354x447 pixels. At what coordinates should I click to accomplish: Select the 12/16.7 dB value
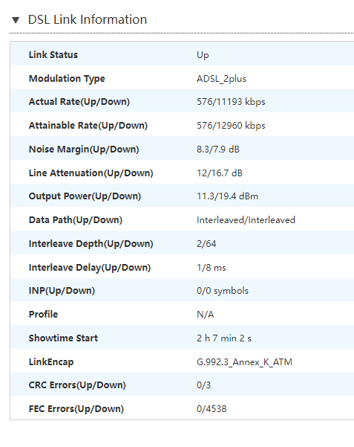click(220, 173)
